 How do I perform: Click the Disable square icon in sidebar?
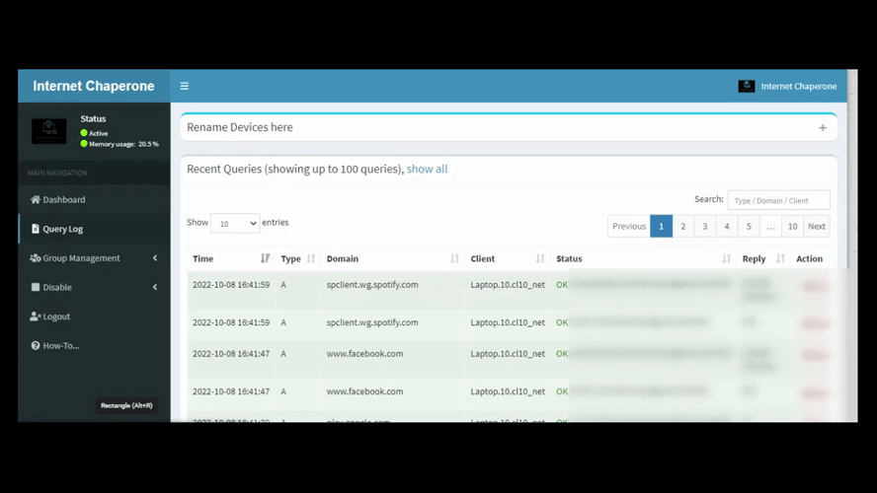coord(36,288)
